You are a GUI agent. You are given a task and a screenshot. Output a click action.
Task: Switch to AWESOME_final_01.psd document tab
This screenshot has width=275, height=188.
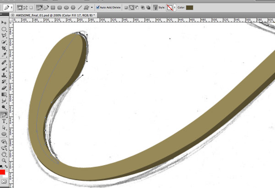55,16
